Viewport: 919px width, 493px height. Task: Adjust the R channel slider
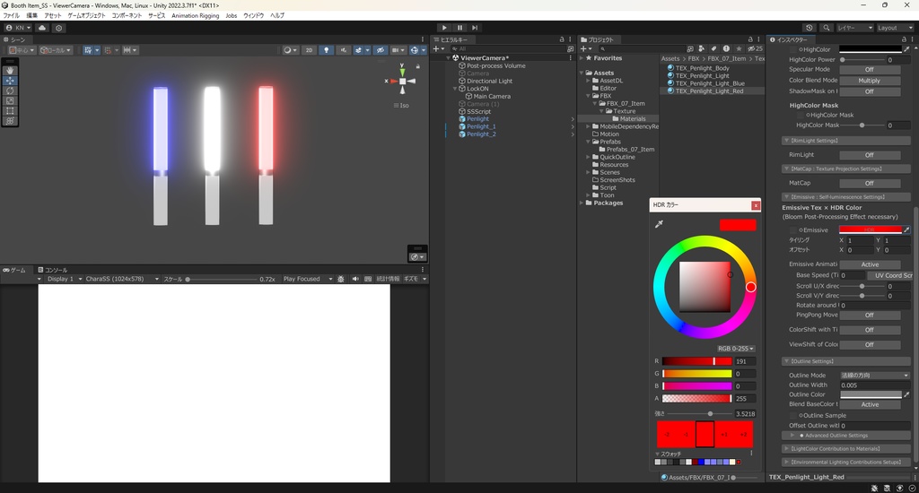(x=696, y=361)
